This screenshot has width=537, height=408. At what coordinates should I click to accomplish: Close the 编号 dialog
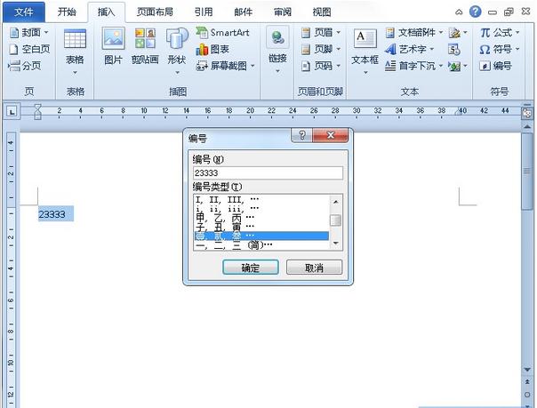(331, 135)
